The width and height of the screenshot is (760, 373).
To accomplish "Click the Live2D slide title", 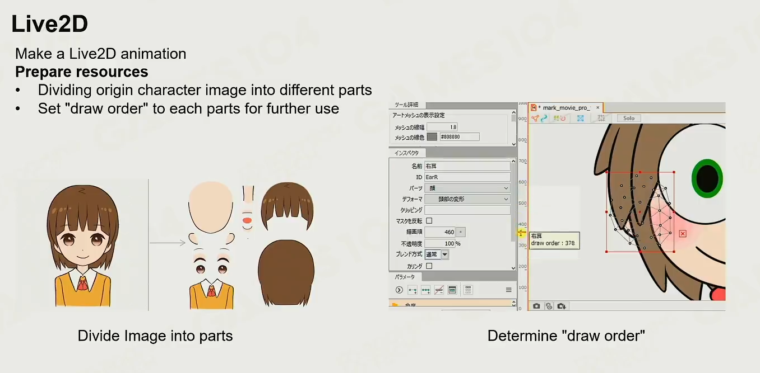I will [x=50, y=25].
